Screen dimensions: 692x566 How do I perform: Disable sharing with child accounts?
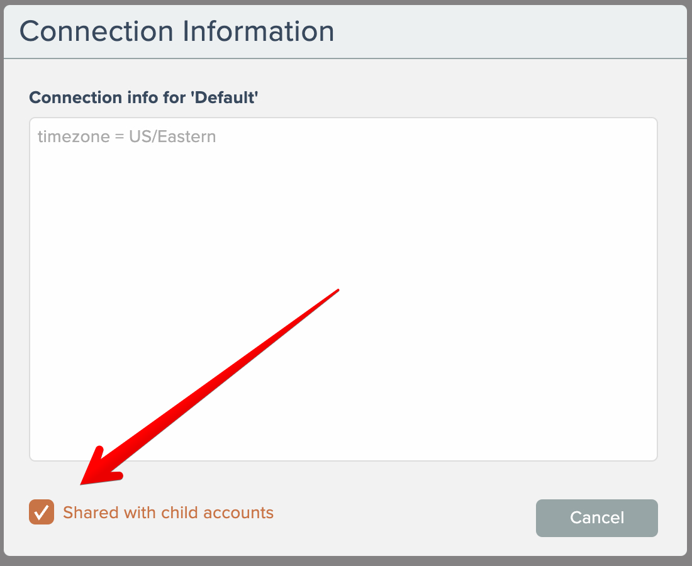pyautogui.click(x=42, y=513)
